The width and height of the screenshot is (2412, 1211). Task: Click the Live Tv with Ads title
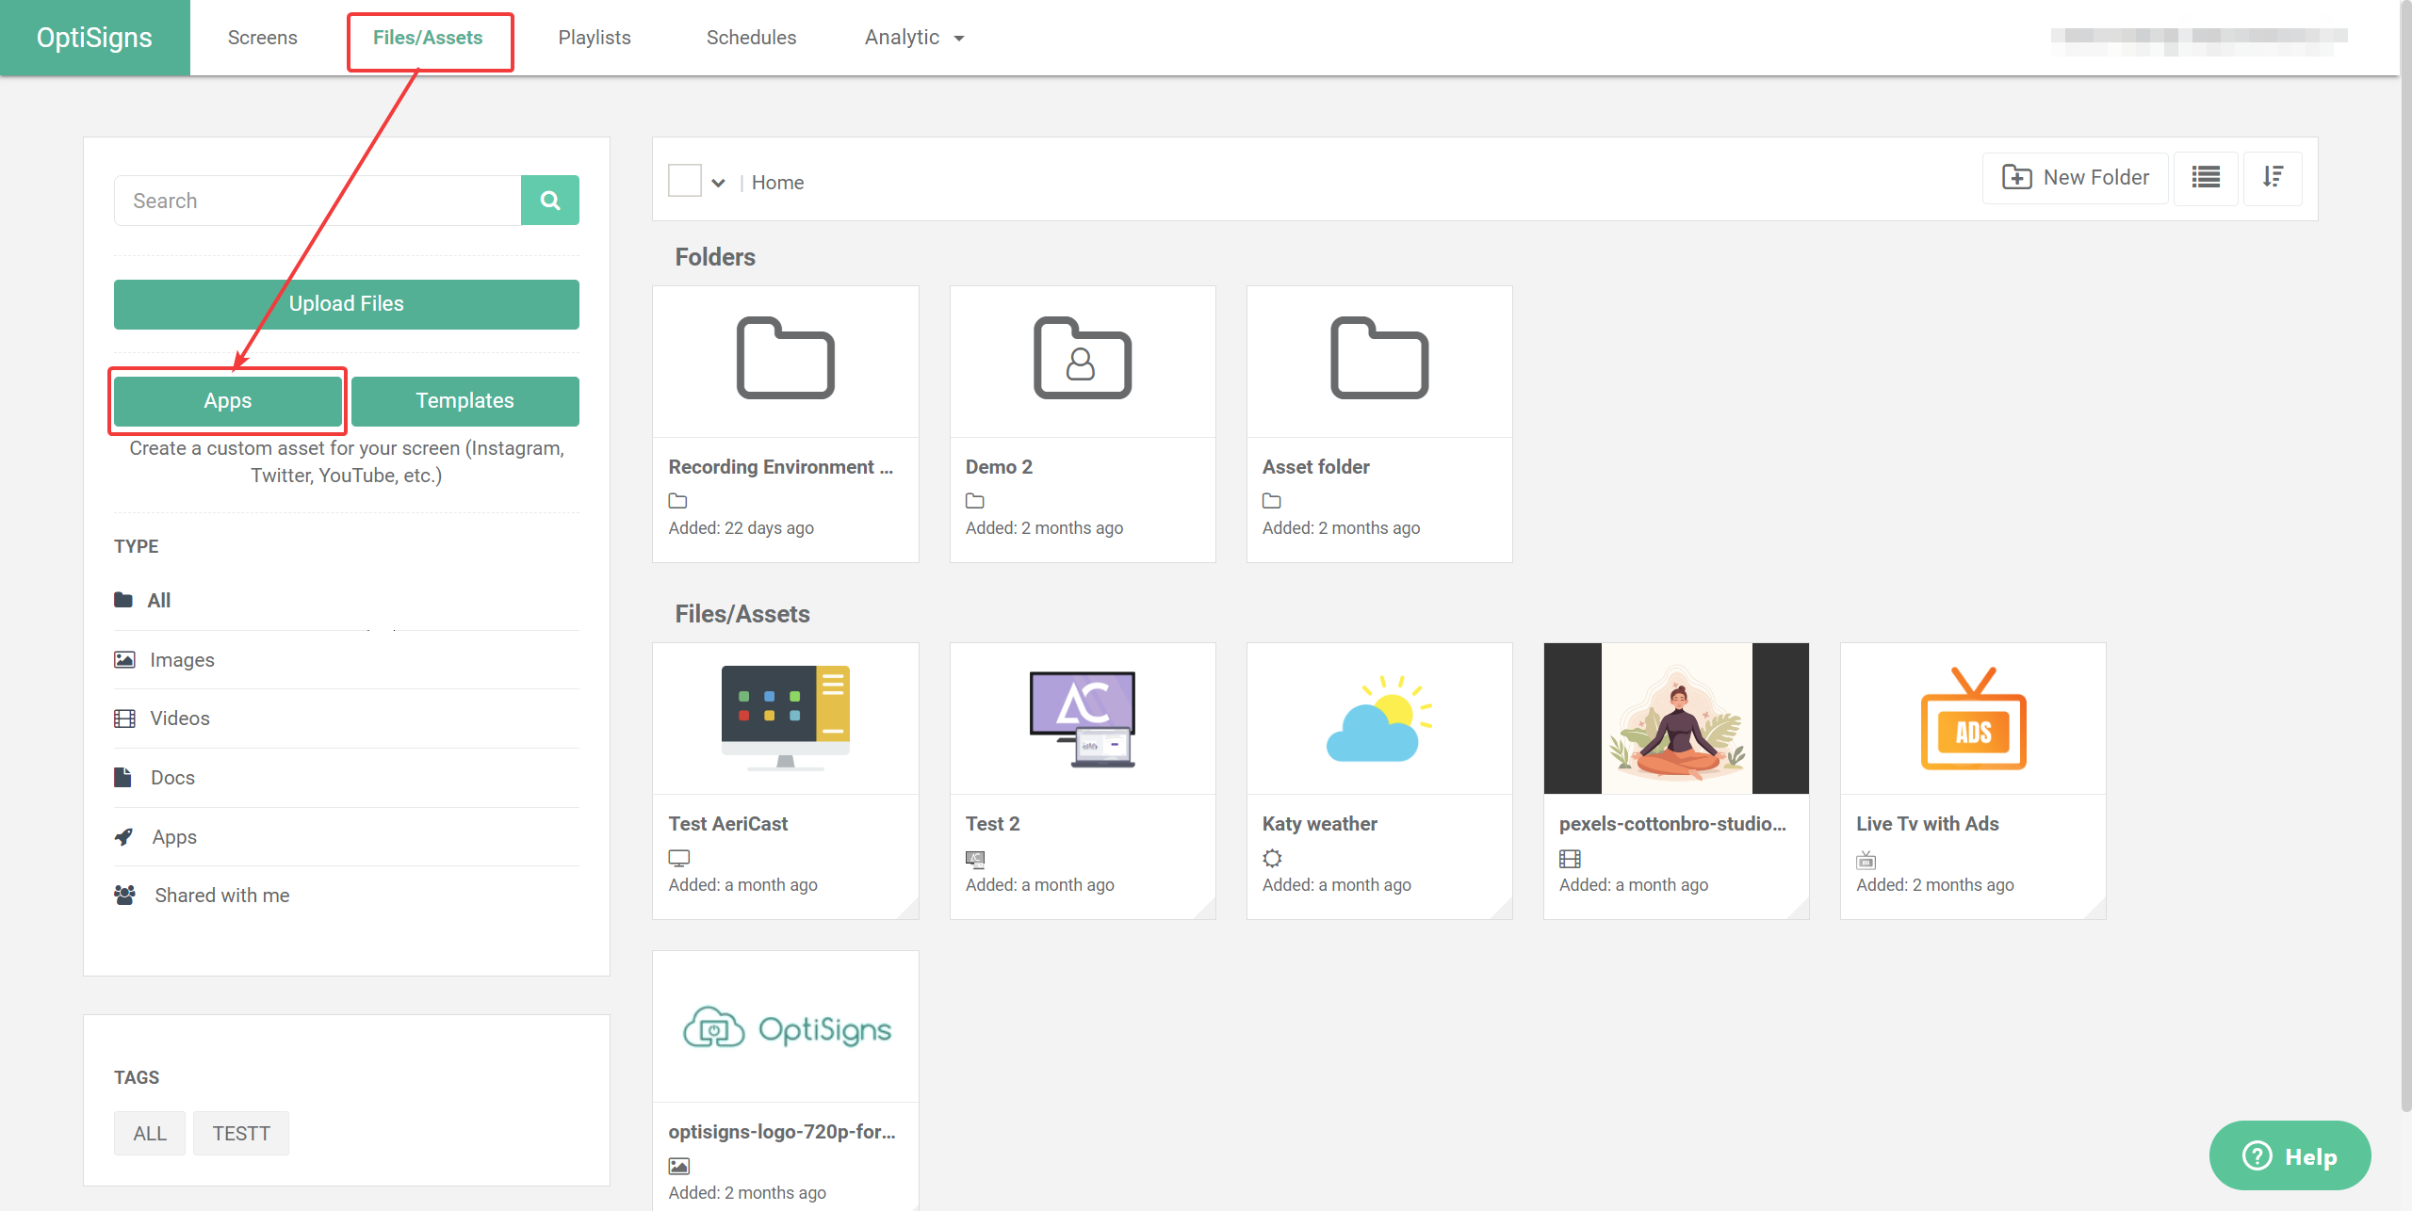(x=1928, y=824)
